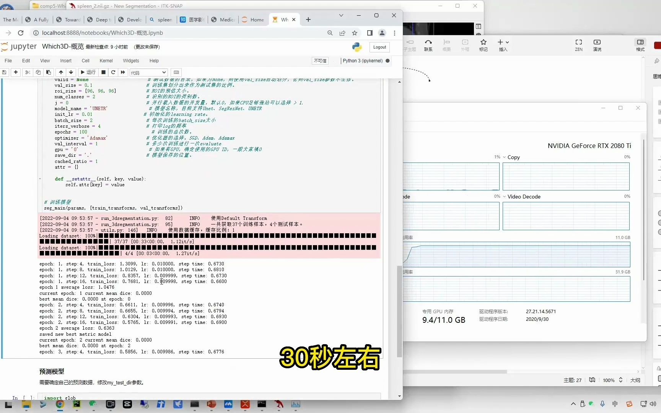The height and width of the screenshot is (413, 661).
Task: Open Chrome from the taskbar
Action: [60, 404]
